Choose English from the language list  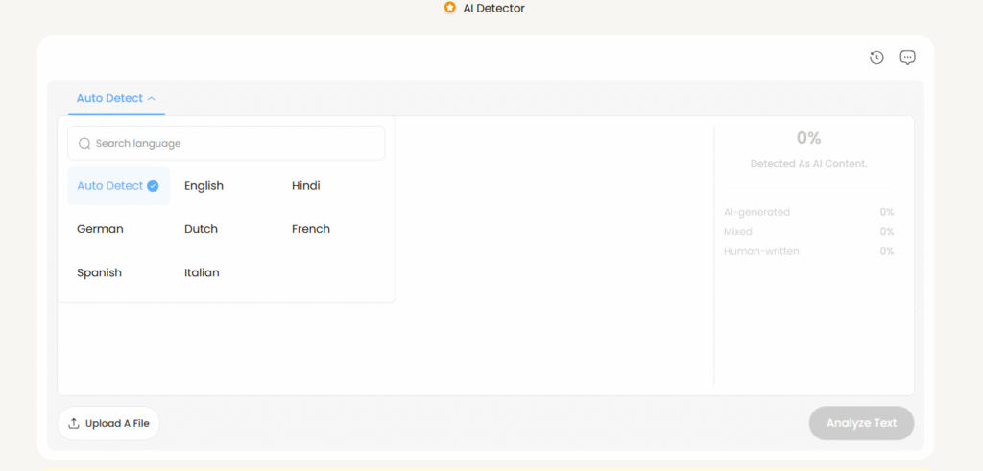click(x=204, y=186)
